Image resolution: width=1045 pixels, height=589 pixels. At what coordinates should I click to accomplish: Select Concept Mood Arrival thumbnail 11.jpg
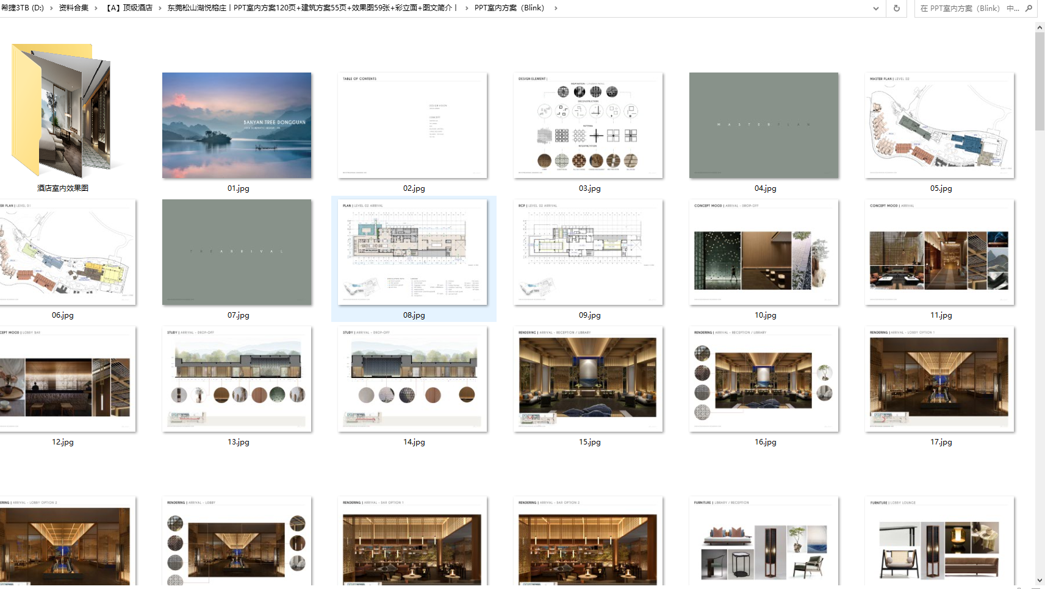[939, 252]
